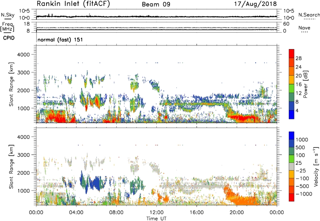The image size is (320, 221).
Task: Click the '-100' velocity colorbar label
Action: point(302,178)
